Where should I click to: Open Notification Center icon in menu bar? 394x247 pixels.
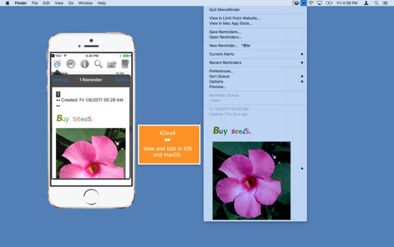coord(385,3)
